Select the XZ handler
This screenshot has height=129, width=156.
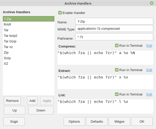click(x=29, y=64)
